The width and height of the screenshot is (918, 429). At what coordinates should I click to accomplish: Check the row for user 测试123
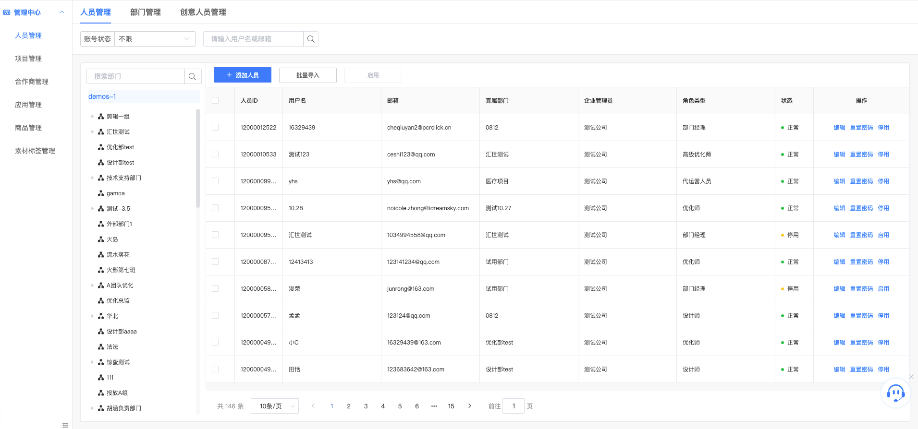tap(215, 154)
